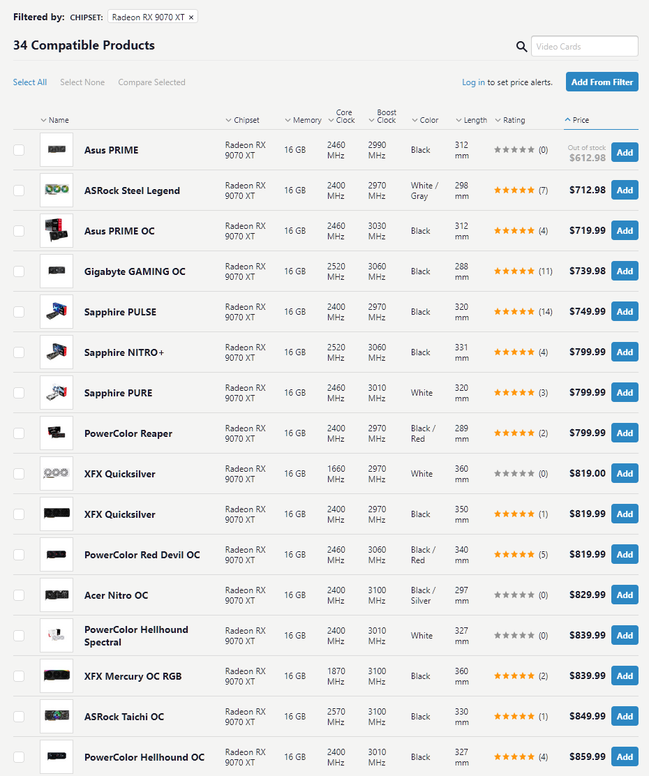Open the XFX Mercury OC RGB thumbnail

pos(57,676)
